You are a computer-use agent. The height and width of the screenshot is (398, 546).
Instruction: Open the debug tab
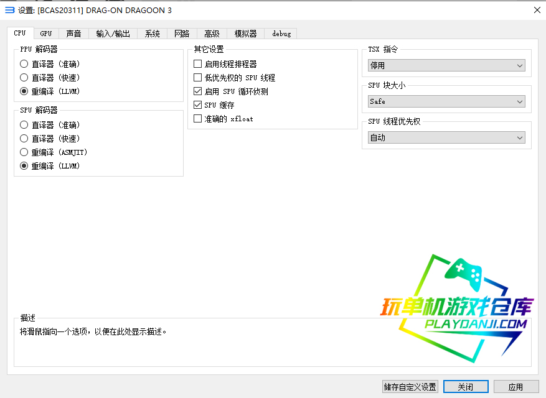pyautogui.click(x=281, y=34)
